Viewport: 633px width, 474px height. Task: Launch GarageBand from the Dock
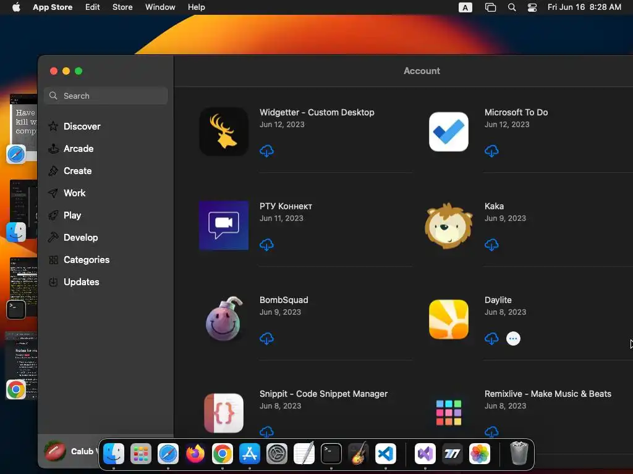359,454
